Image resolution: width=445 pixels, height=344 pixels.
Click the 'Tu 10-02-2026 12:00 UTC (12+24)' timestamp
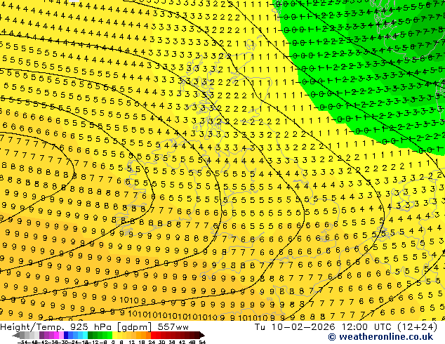click(x=346, y=327)
